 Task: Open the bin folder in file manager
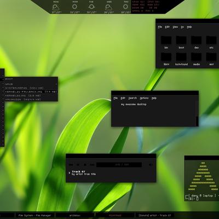coord(166,41)
